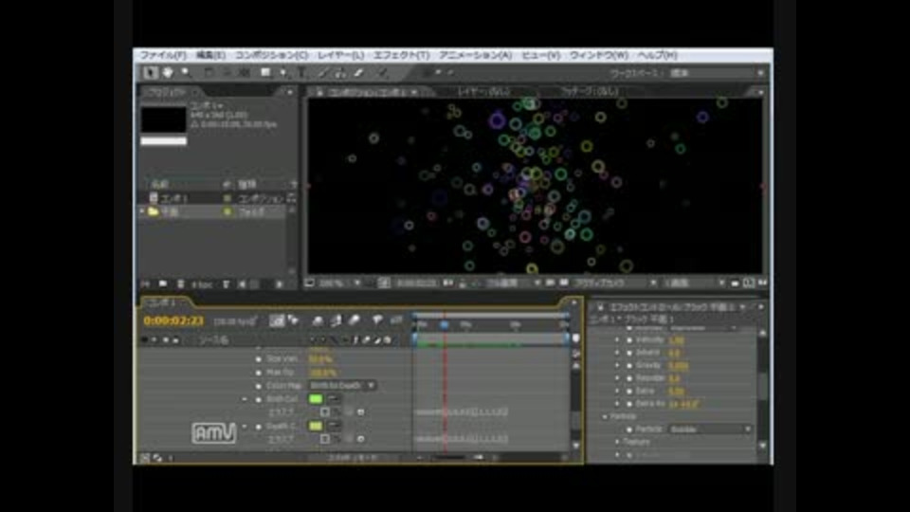The height and width of the screenshot is (512, 910).
Task: Create new folder in Project panel
Action: coord(163,283)
